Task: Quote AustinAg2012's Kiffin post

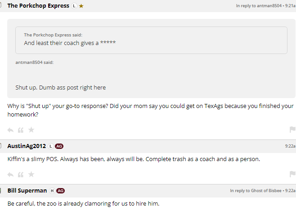Action: (x=21, y=174)
